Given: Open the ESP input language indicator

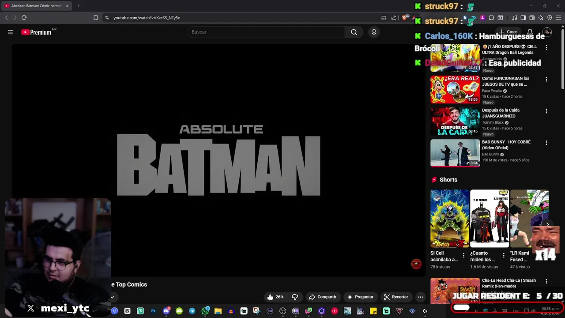Looking at the screenshot, I should click(516, 311).
